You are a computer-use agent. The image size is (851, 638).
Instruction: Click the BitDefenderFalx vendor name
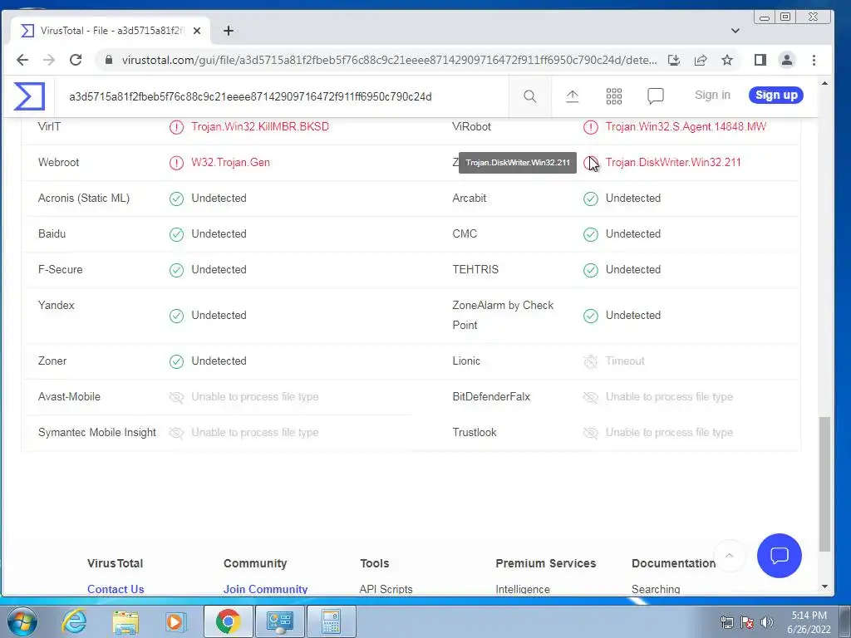click(x=491, y=396)
